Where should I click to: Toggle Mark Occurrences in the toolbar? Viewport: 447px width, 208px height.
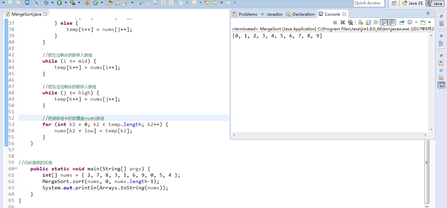pyautogui.click(x=148, y=3)
